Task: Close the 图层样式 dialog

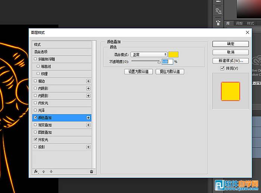Action: click(248, 32)
